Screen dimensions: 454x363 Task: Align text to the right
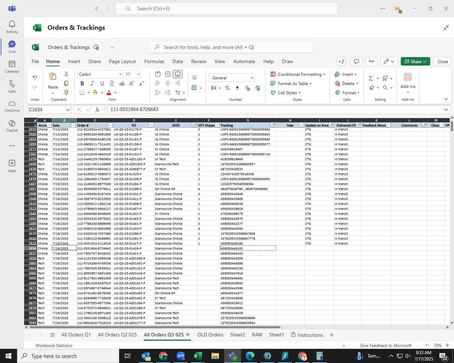[x=178, y=83]
